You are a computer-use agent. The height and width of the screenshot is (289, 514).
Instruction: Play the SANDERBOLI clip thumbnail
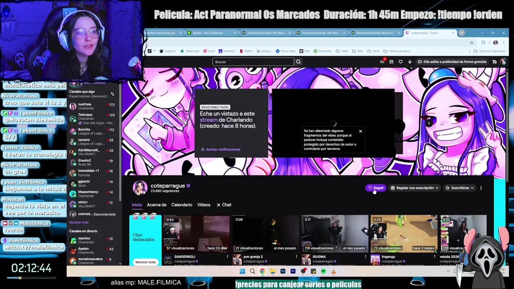(x=196, y=234)
